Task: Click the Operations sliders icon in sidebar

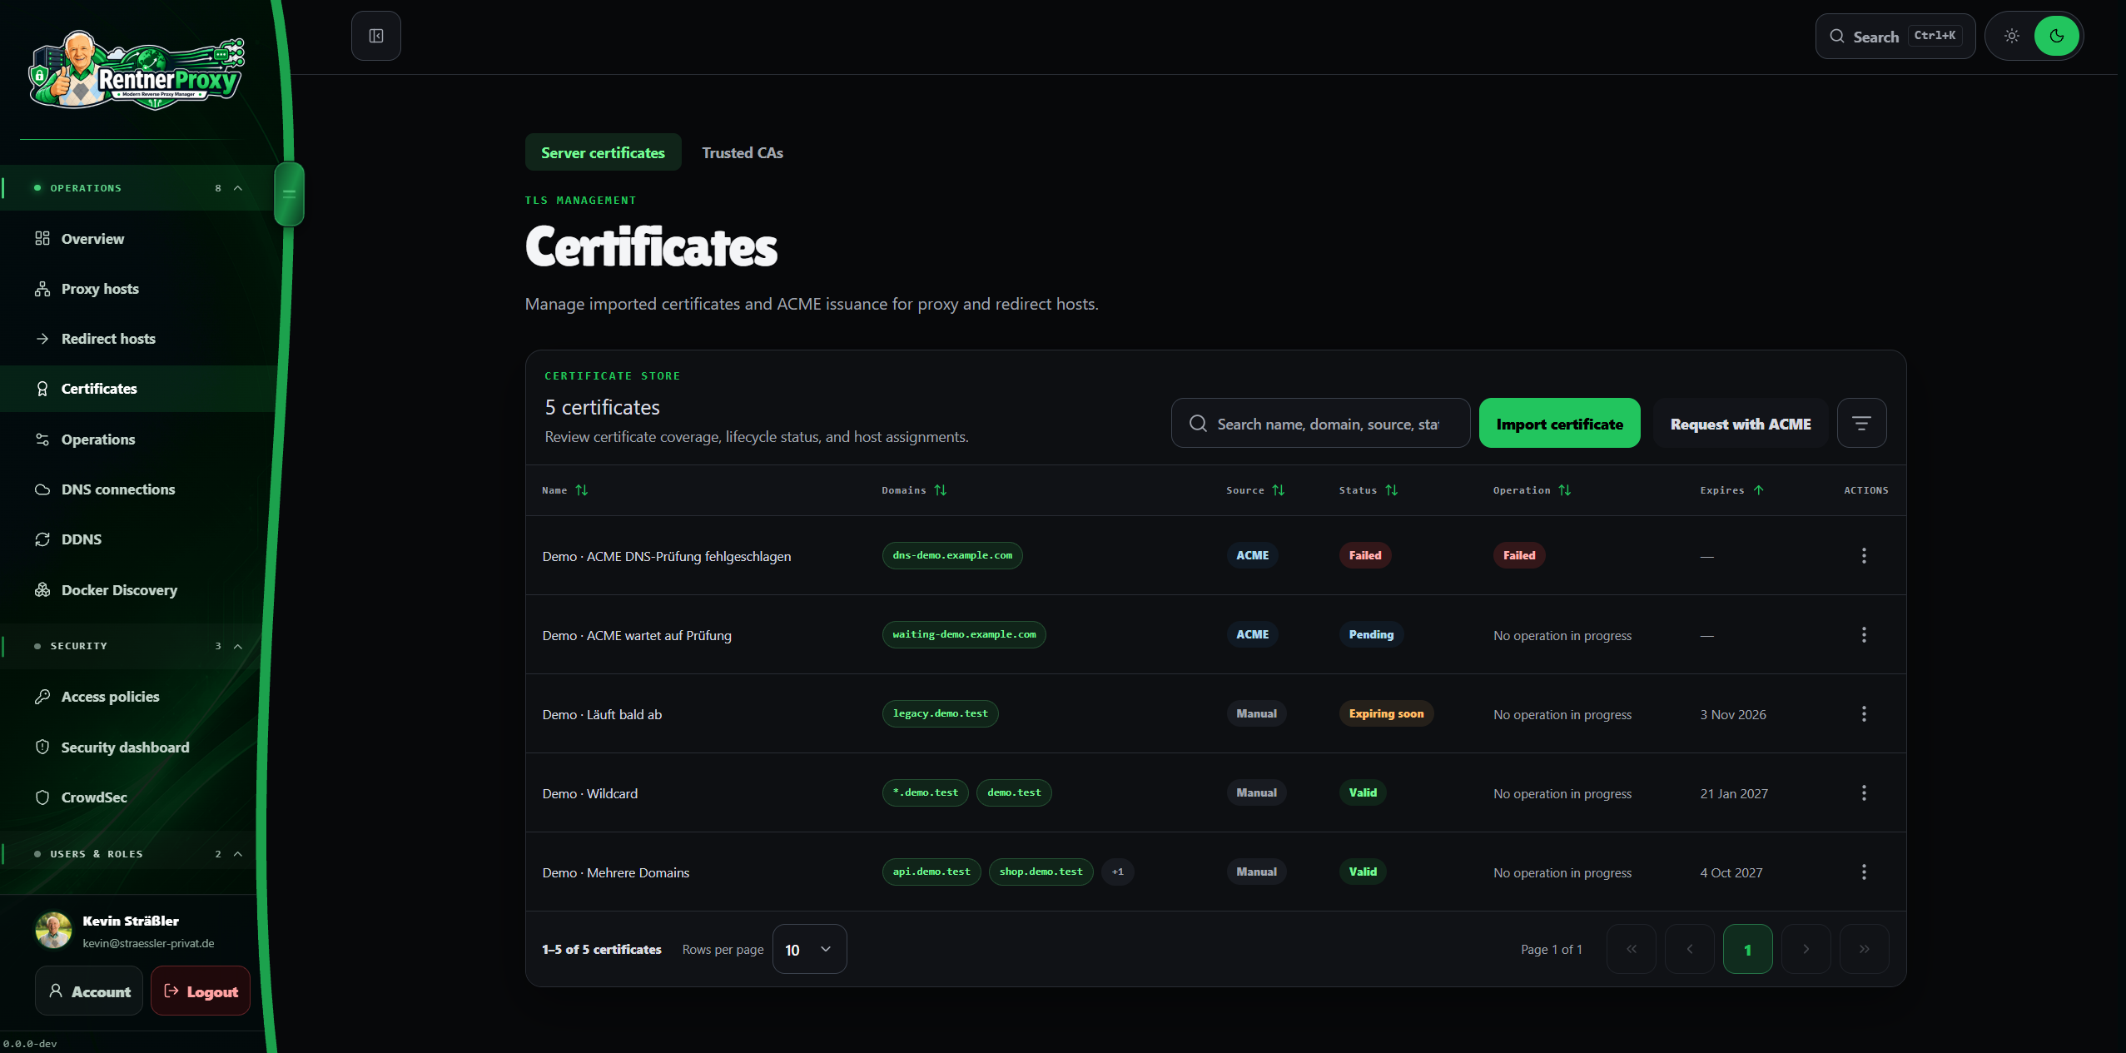Action: [x=42, y=440]
